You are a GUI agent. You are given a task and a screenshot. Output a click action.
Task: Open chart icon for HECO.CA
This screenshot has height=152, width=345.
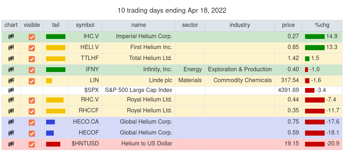coord(11,122)
